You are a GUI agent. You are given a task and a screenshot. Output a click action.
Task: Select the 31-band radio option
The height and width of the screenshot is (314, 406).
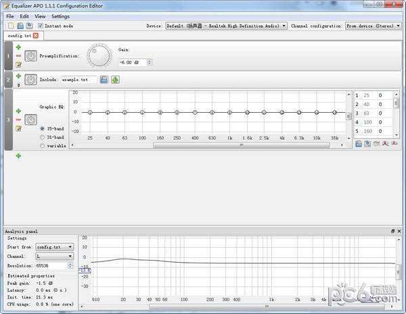tap(43, 136)
